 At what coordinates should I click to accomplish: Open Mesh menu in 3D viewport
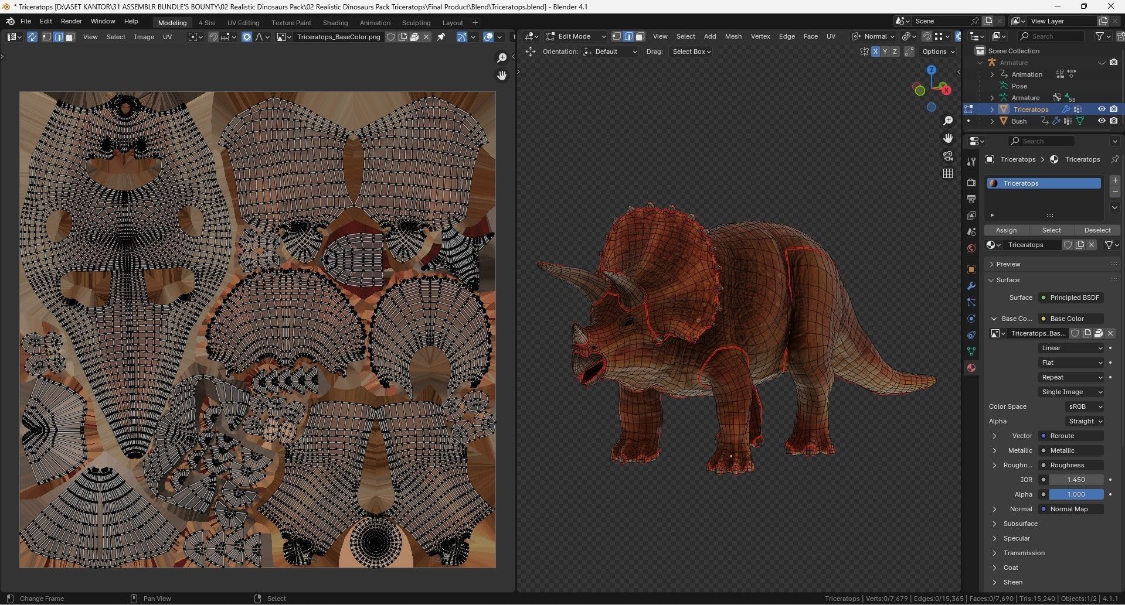pyautogui.click(x=733, y=36)
